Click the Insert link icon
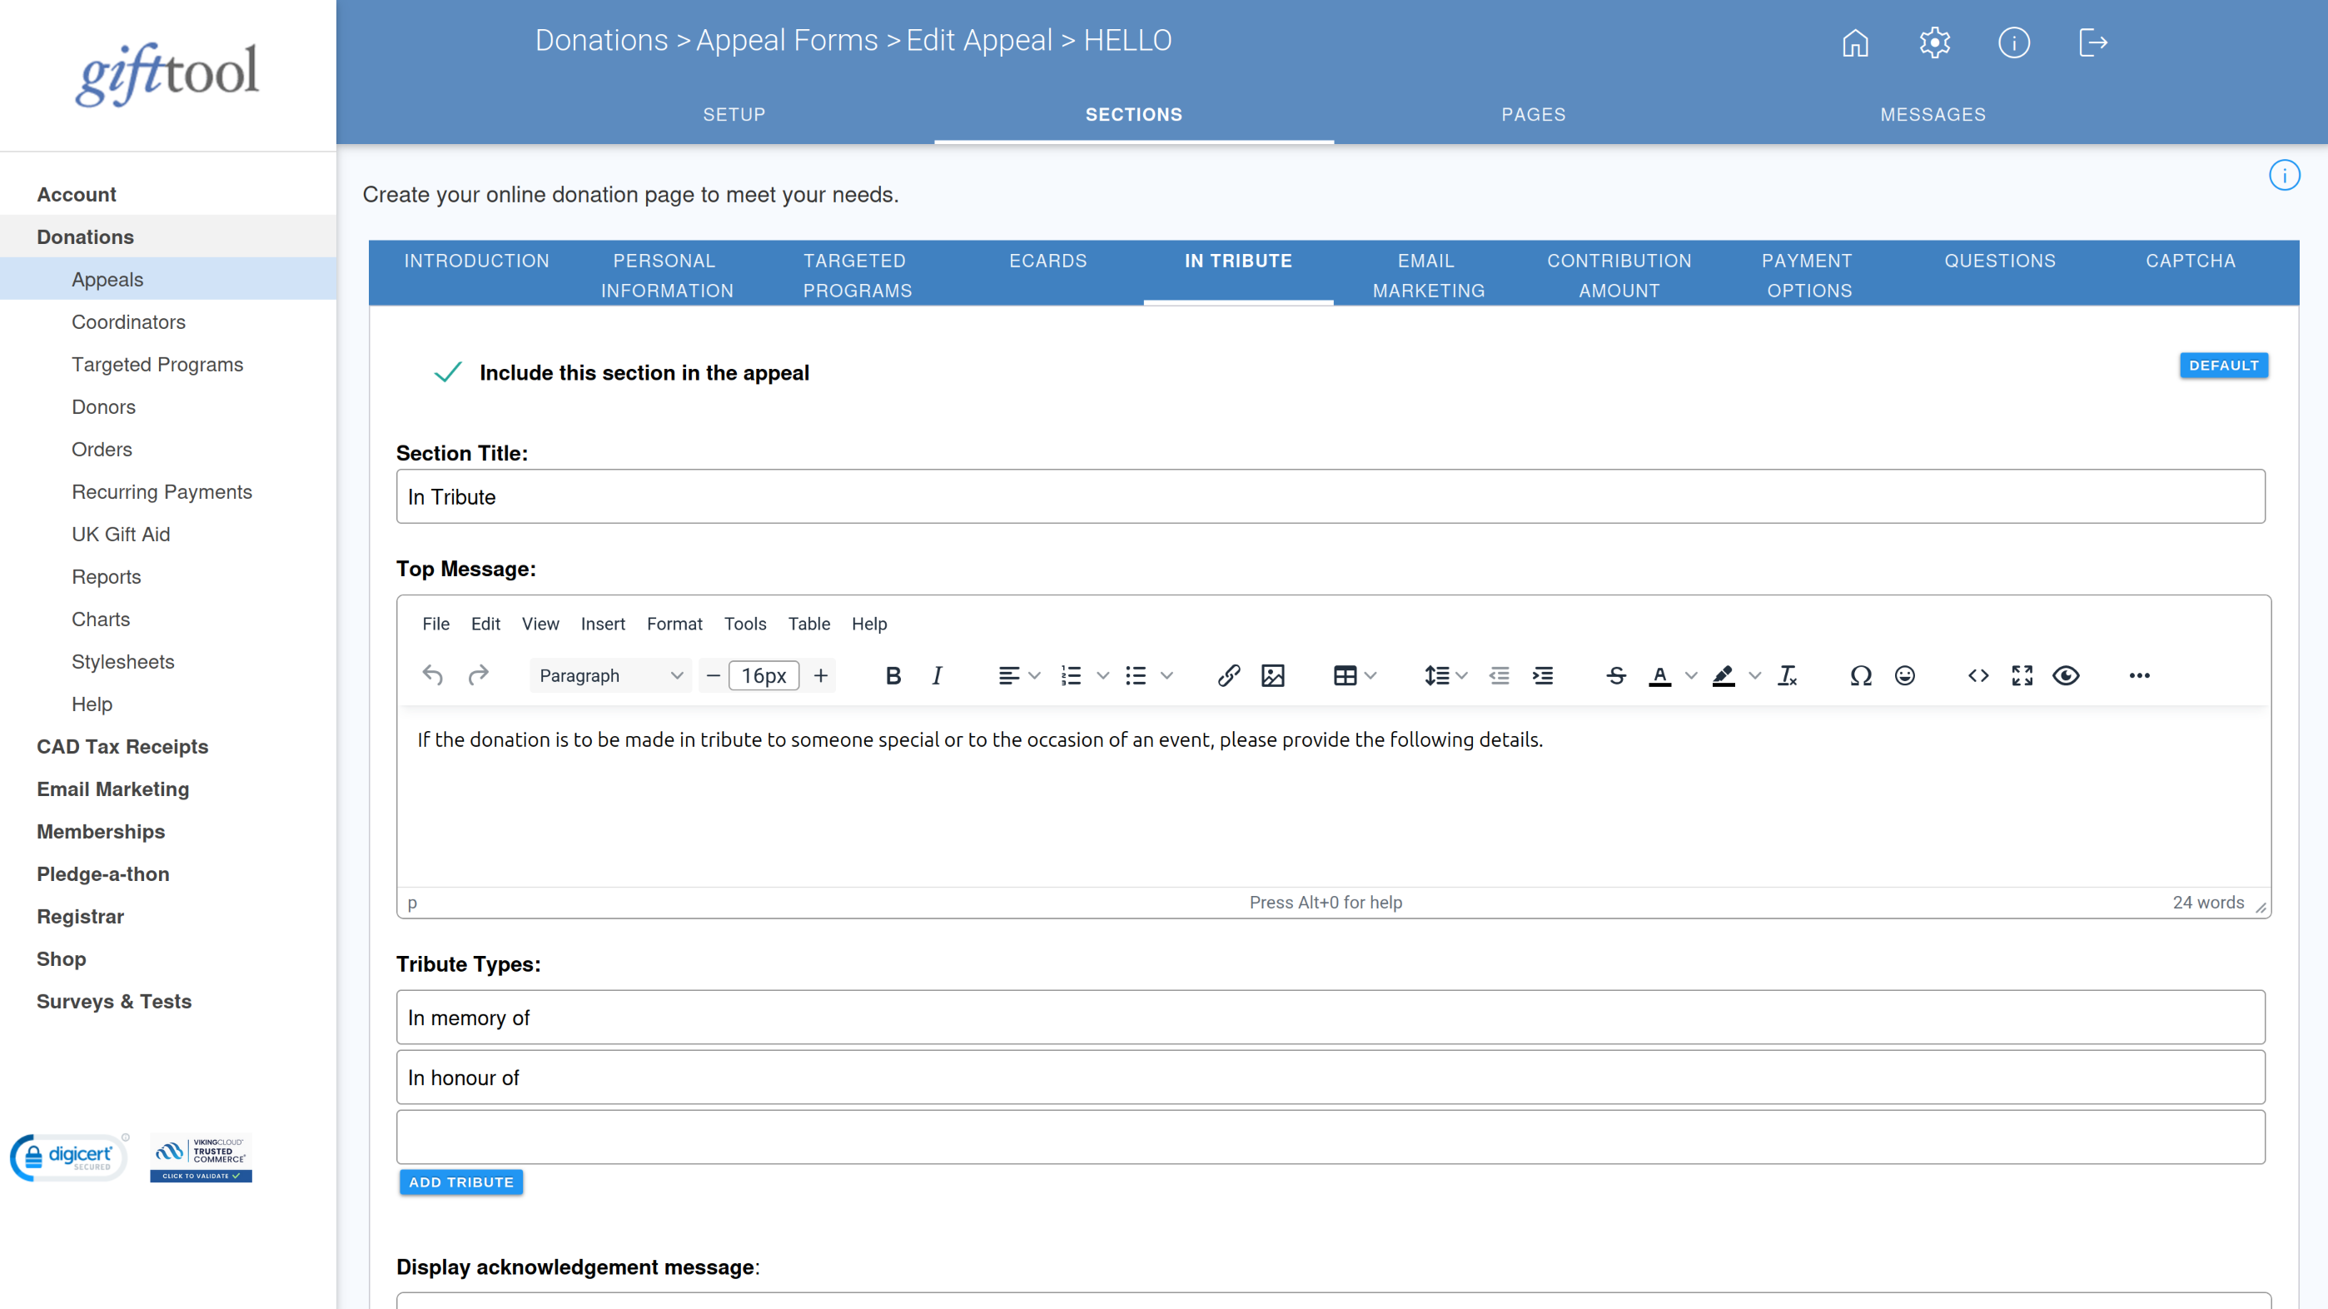2328x1309 pixels. click(x=1229, y=675)
